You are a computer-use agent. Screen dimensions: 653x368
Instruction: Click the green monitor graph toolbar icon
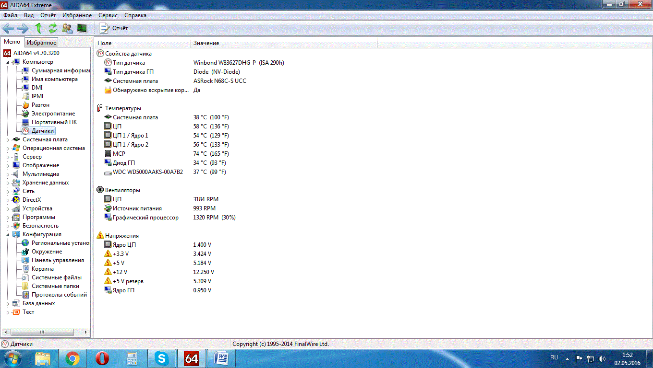point(82,28)
